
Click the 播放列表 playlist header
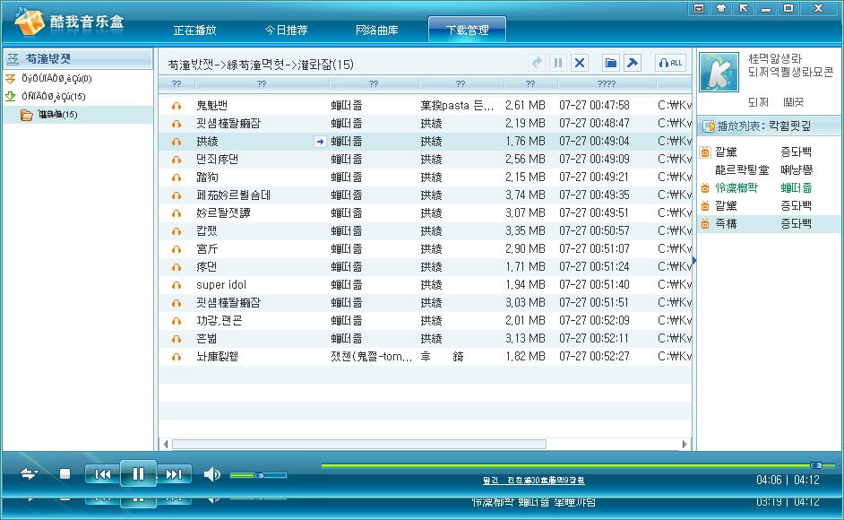point(769,126)
